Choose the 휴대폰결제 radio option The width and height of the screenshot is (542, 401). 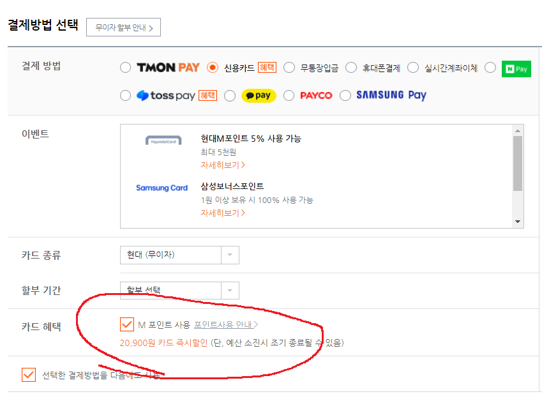click(351, 68)
